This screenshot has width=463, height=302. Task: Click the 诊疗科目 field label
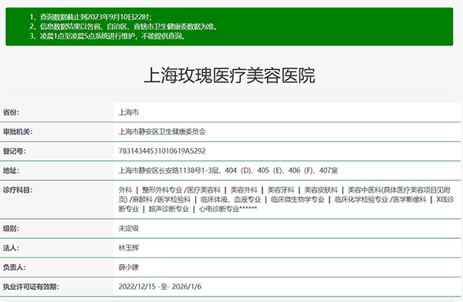click(x=18, y=190)
